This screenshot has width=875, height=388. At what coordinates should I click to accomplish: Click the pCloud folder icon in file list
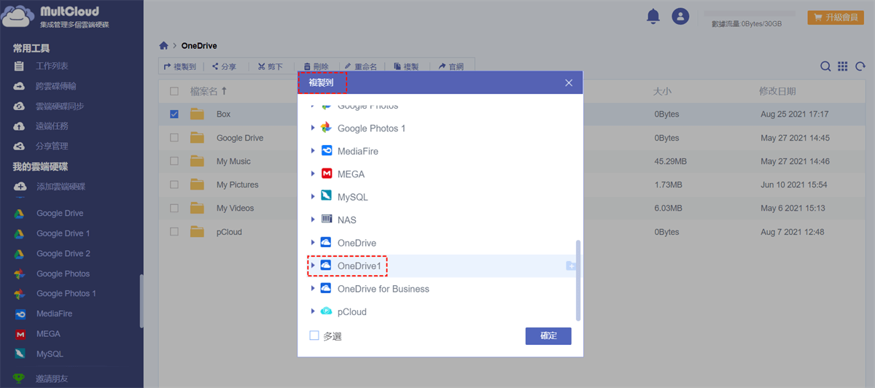pos(197,232)
